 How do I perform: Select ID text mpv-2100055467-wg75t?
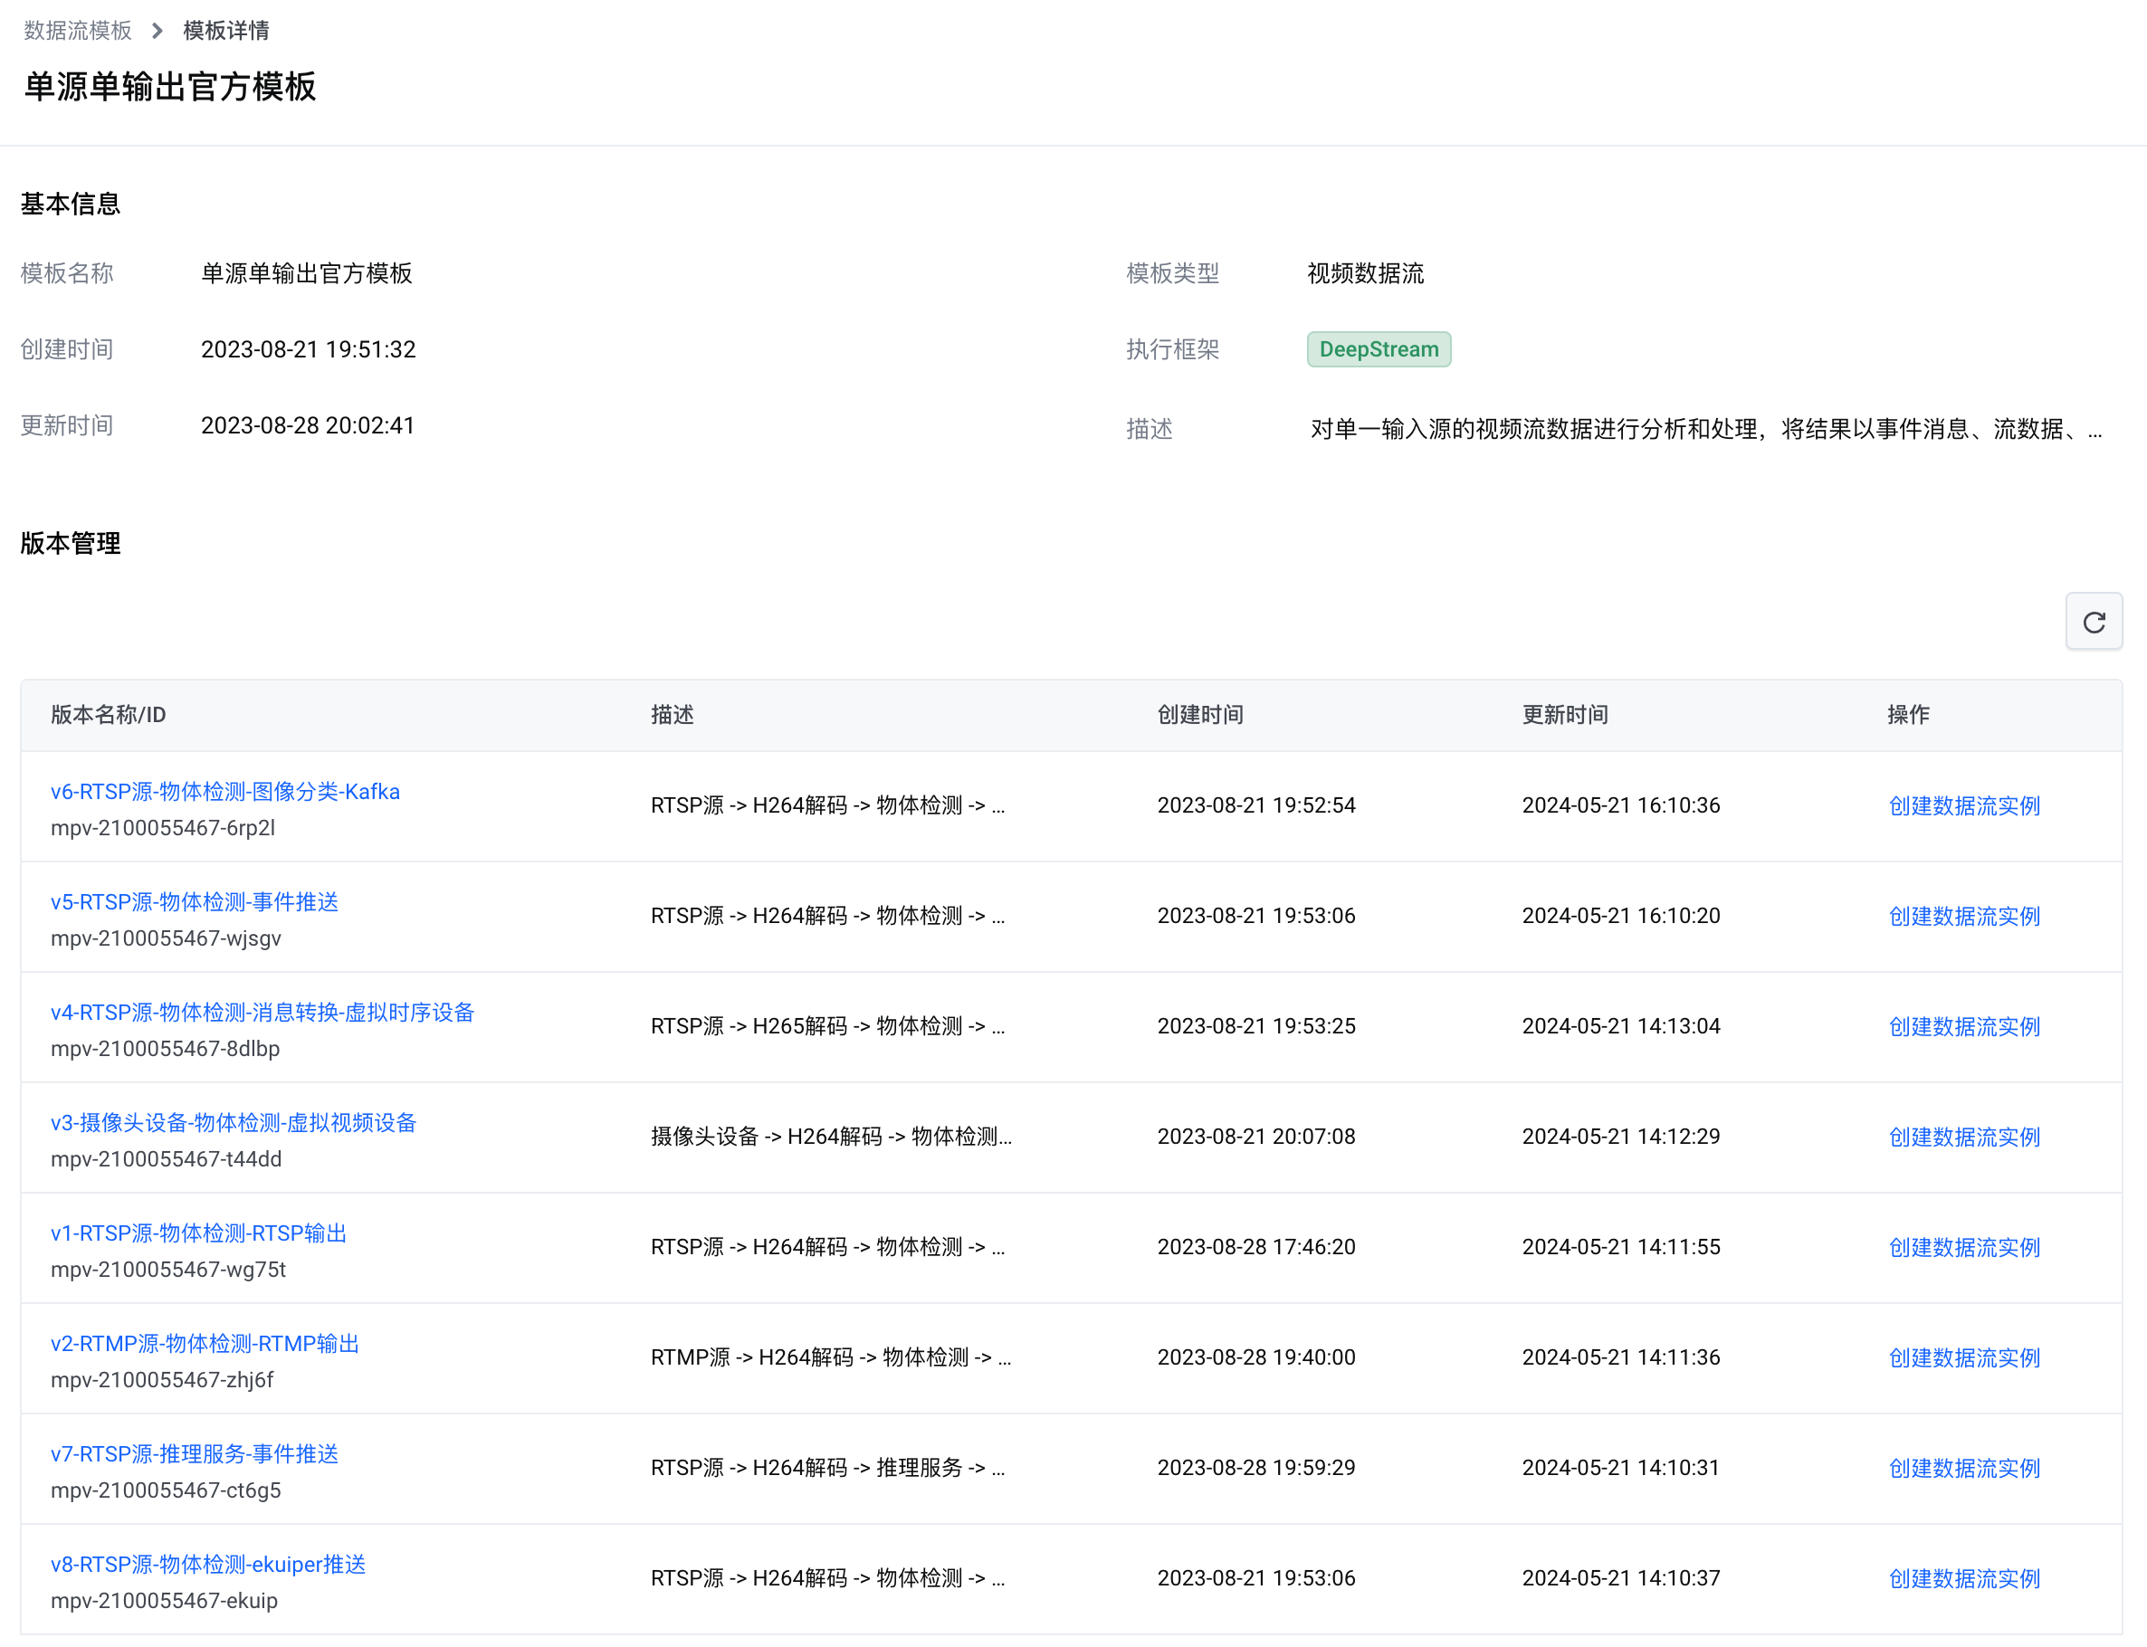(x=168, y=1270)
